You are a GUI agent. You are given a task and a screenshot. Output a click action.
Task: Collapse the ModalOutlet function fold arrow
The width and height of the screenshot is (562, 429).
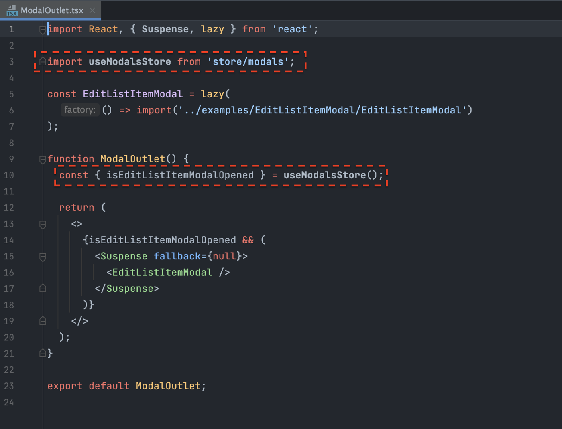(x=43, y=159)
